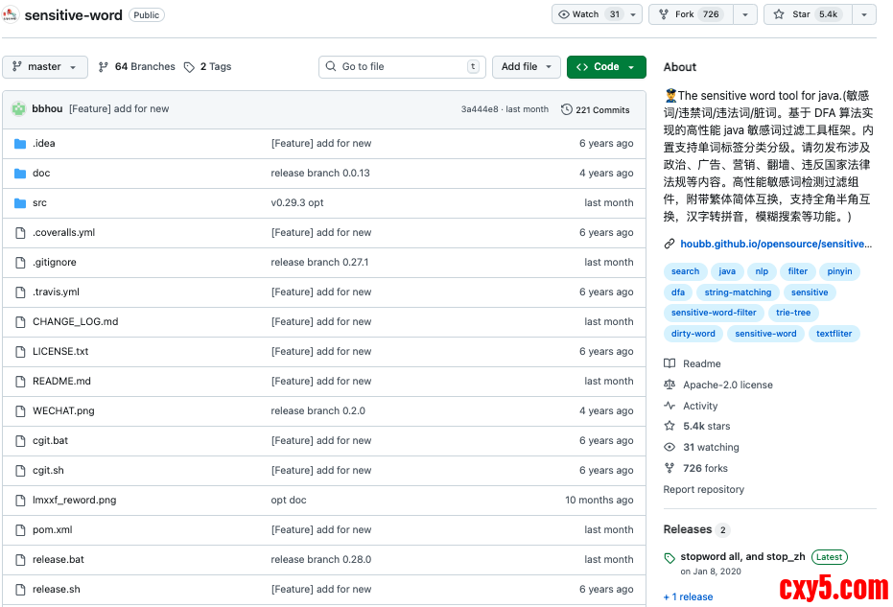Open the .idea folder icon
The width and height of the screenshot is (893, 607).
19,144
